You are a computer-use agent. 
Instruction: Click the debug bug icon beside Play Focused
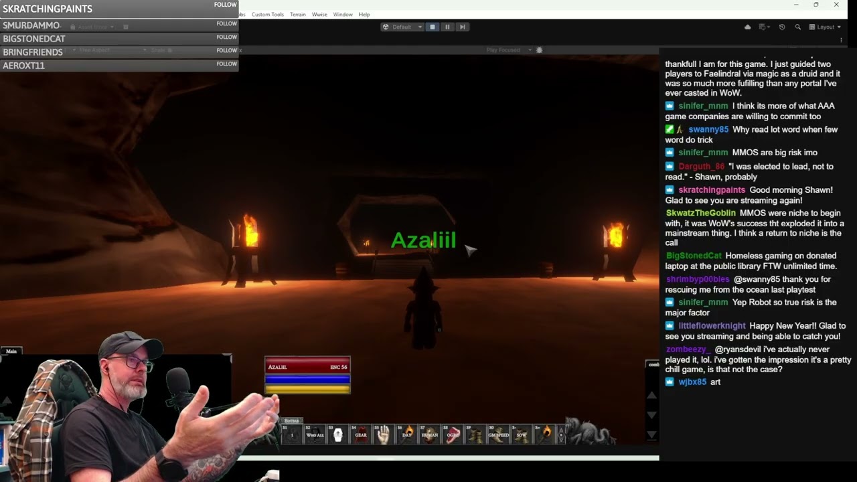[x=539, y=50]
